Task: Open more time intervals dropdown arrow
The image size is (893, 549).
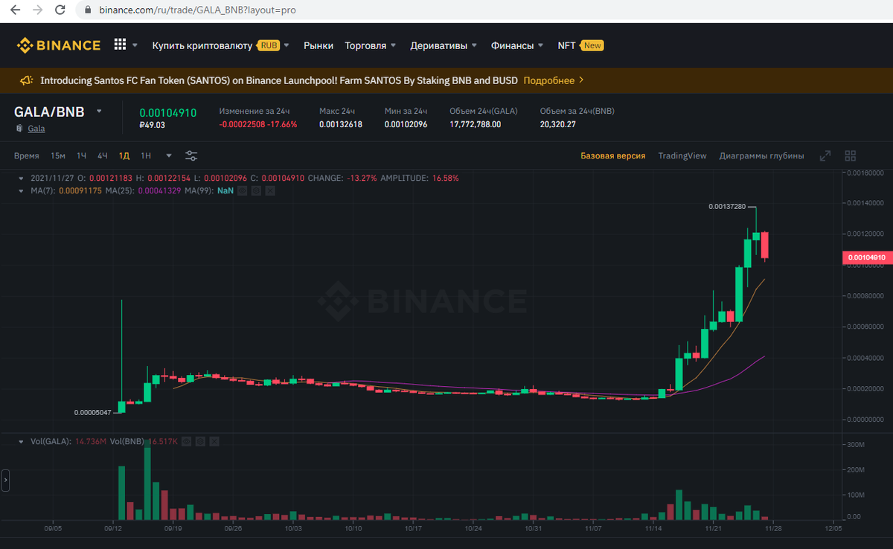Action: pyautogui.click(x=169, y=155)
